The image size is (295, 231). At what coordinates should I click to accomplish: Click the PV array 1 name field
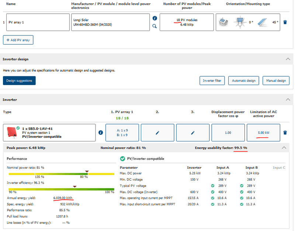tap(38, 22)
